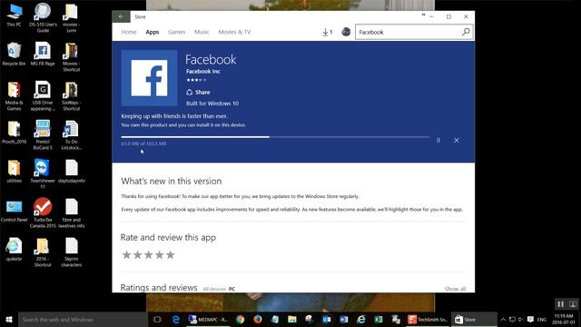Open Recycle Bin on desktop
Screen dimensions: 581x327
coord(15,54)
